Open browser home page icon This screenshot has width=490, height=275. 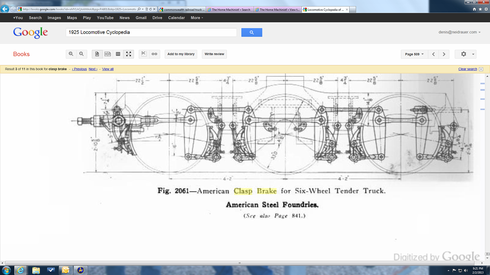point(474,9)
